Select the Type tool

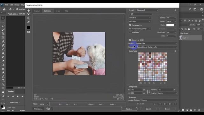coord(3,80)
